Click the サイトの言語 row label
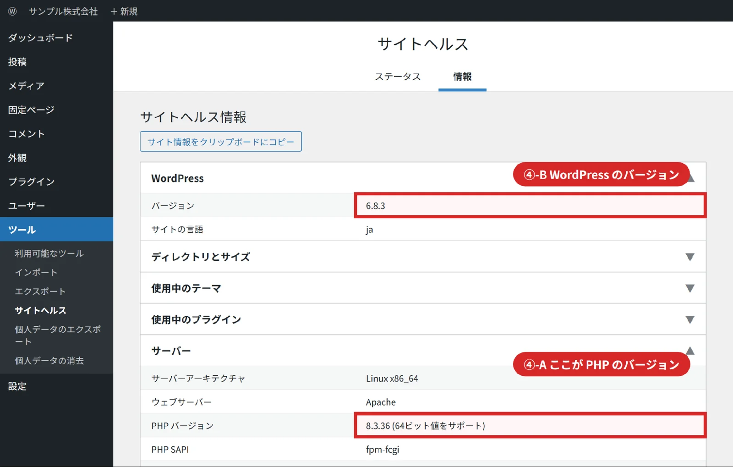The height and width of the screenshot is (467, 733). coord(177,230)
